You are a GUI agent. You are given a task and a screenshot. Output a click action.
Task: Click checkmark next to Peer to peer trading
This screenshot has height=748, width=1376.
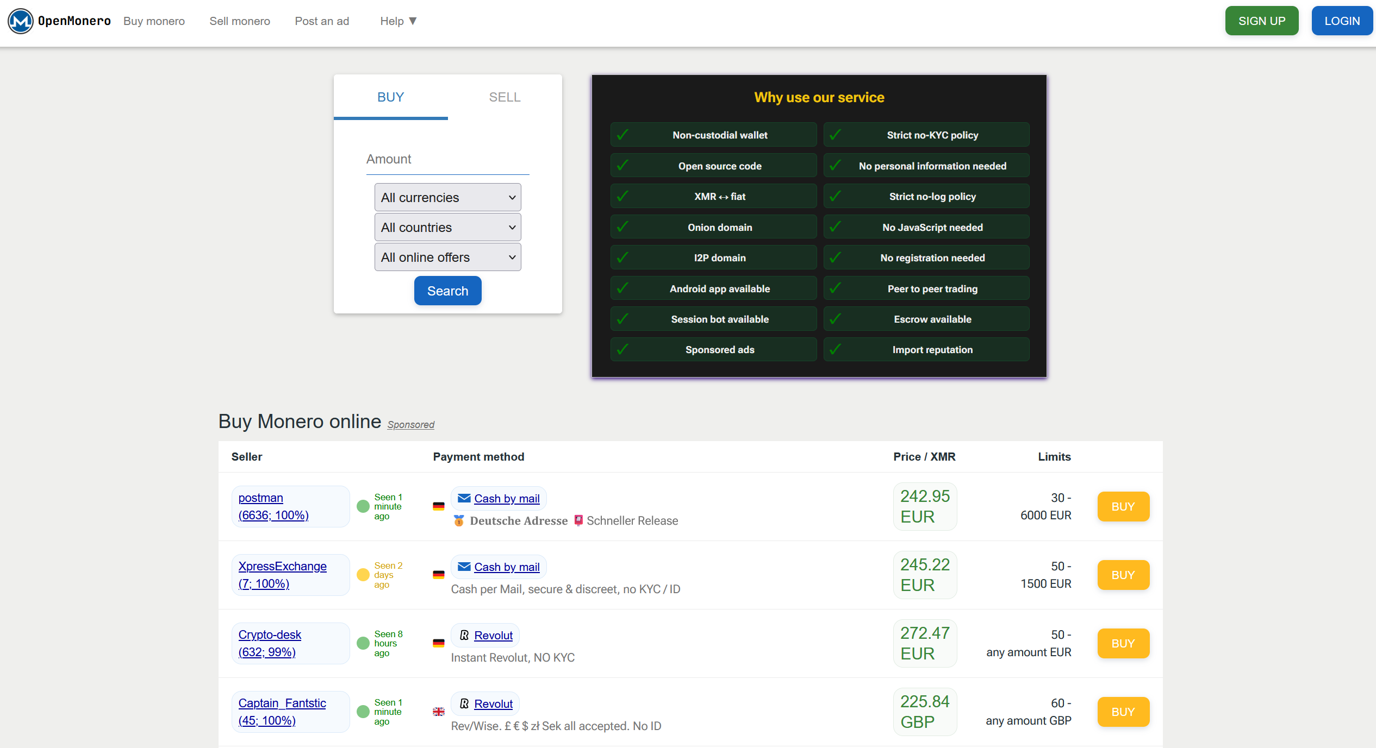point(836,288)
